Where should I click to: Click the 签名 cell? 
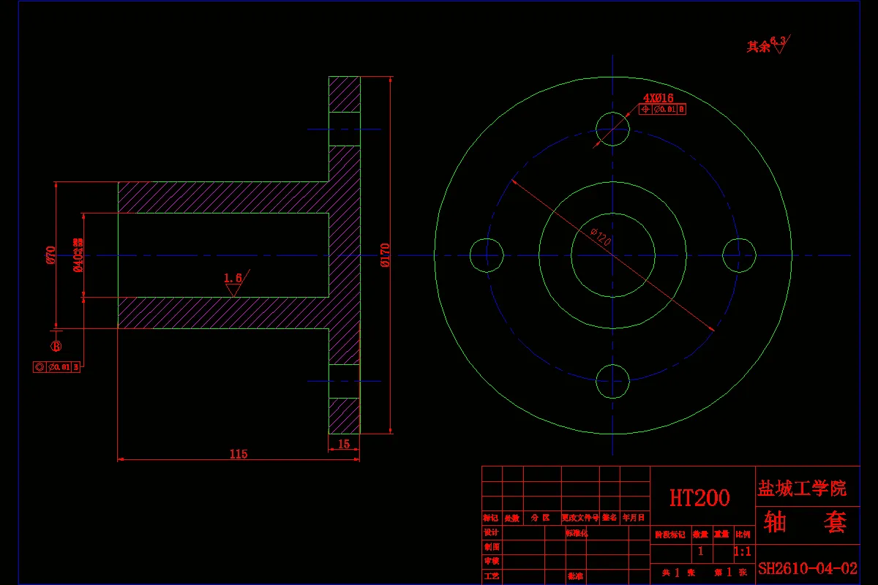610,518
